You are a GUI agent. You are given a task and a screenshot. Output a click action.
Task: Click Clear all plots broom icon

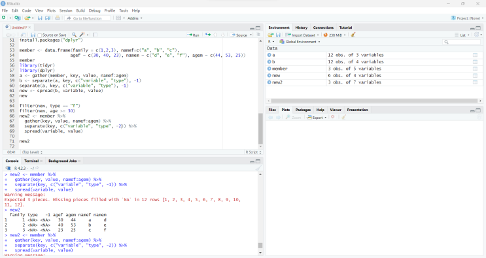coord(343,117)
